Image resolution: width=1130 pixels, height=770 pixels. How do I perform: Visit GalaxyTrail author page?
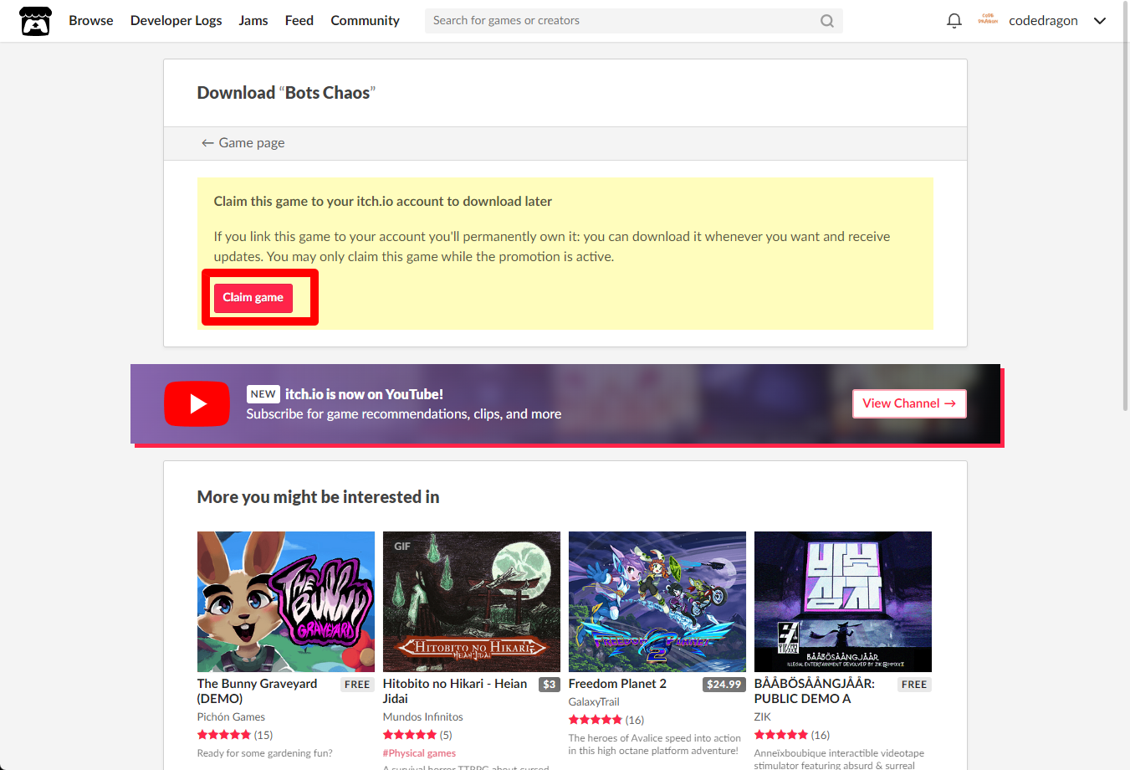point(594,702)
